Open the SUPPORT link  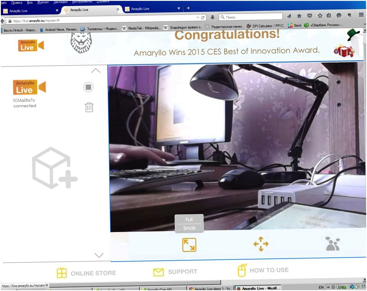click(x=175, y=272)
